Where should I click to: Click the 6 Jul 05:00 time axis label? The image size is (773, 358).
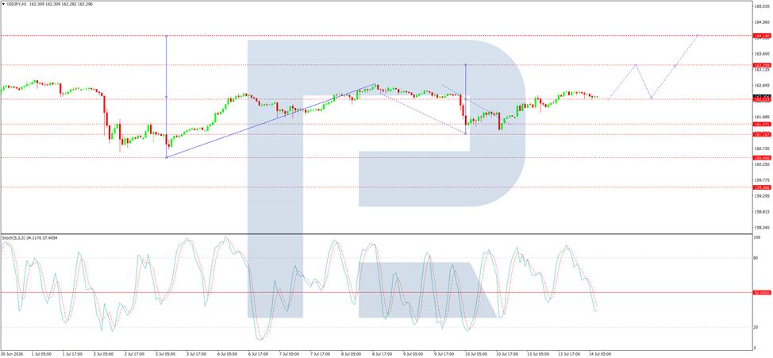[228, 353]
